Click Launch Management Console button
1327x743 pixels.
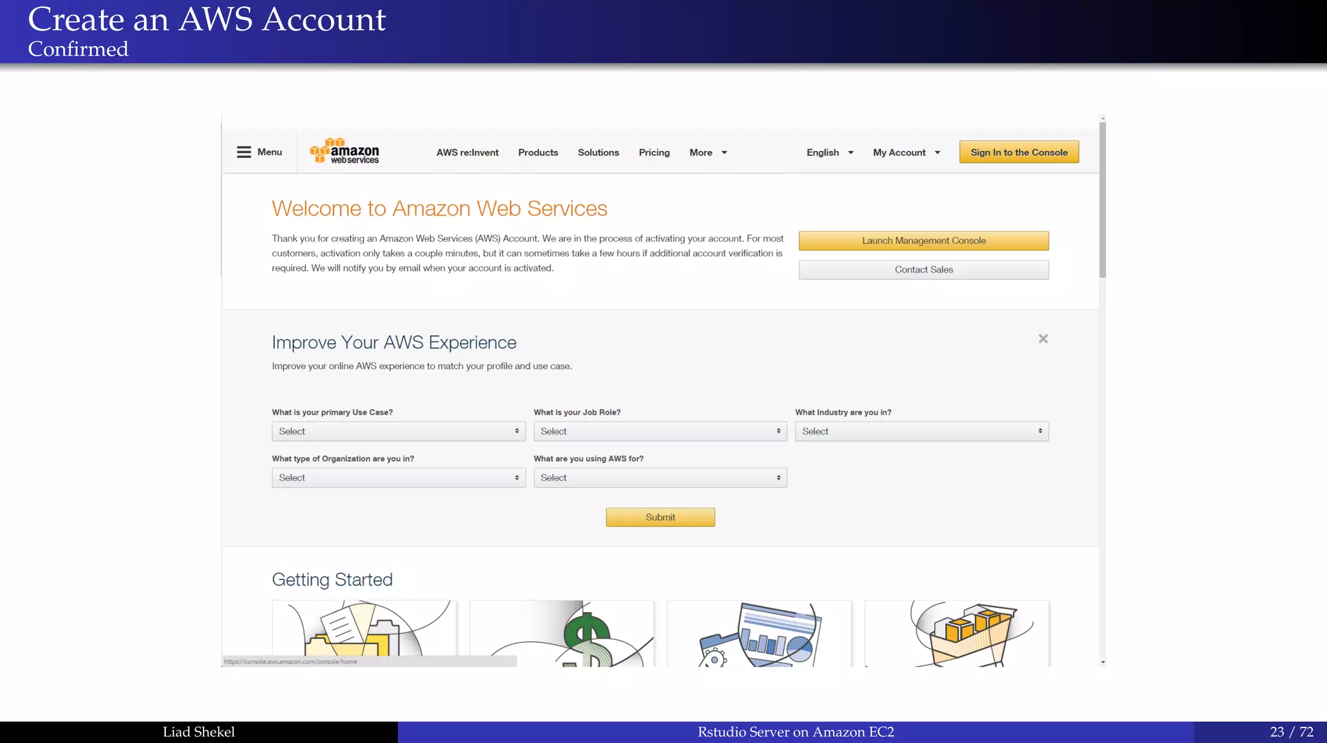[x=923, y=240]
